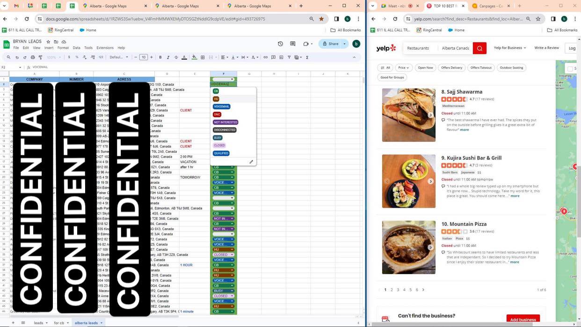Viewport: 581px width, 327px height.
Task: Open the borders tool
Action: (x=203, y=57)
